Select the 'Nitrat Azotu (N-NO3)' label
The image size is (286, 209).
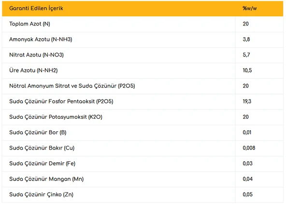pos(37,55)
